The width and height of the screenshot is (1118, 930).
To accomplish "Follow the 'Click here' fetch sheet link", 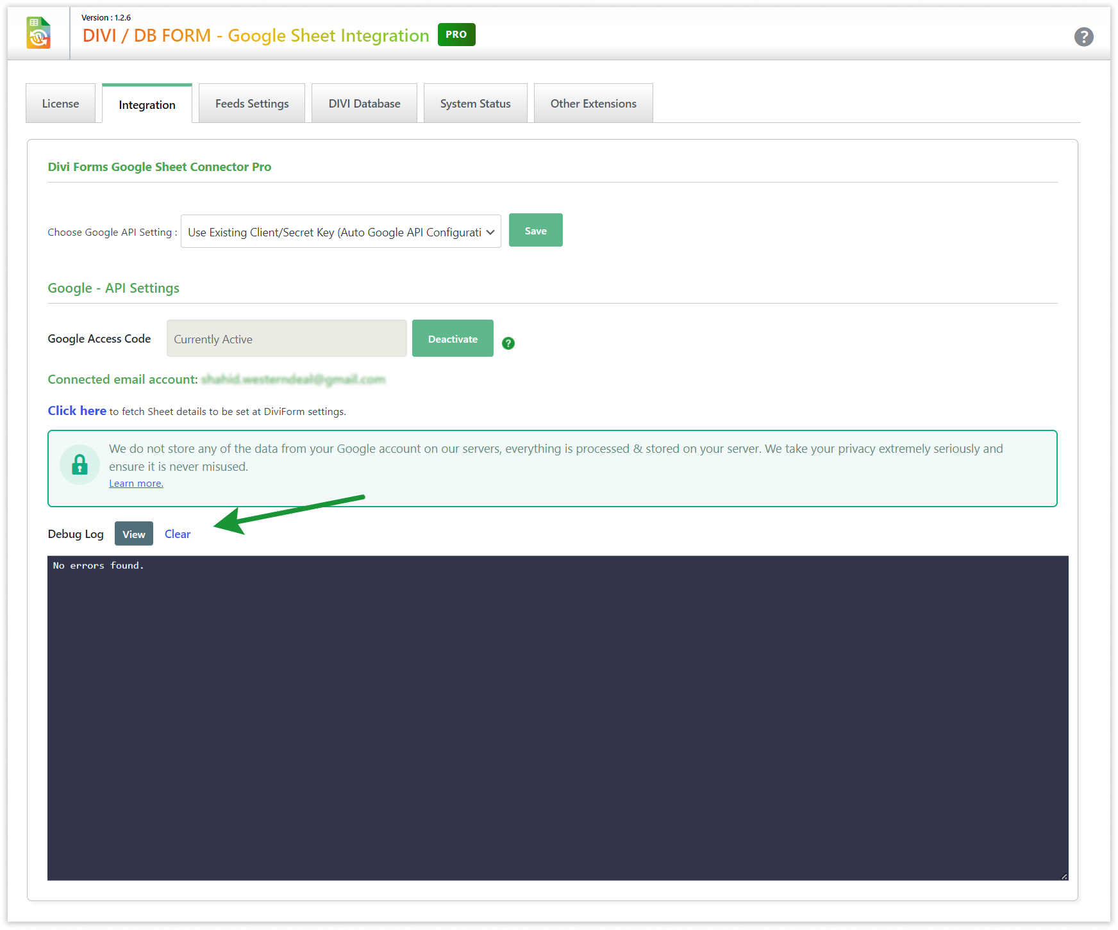I will 77,411.
